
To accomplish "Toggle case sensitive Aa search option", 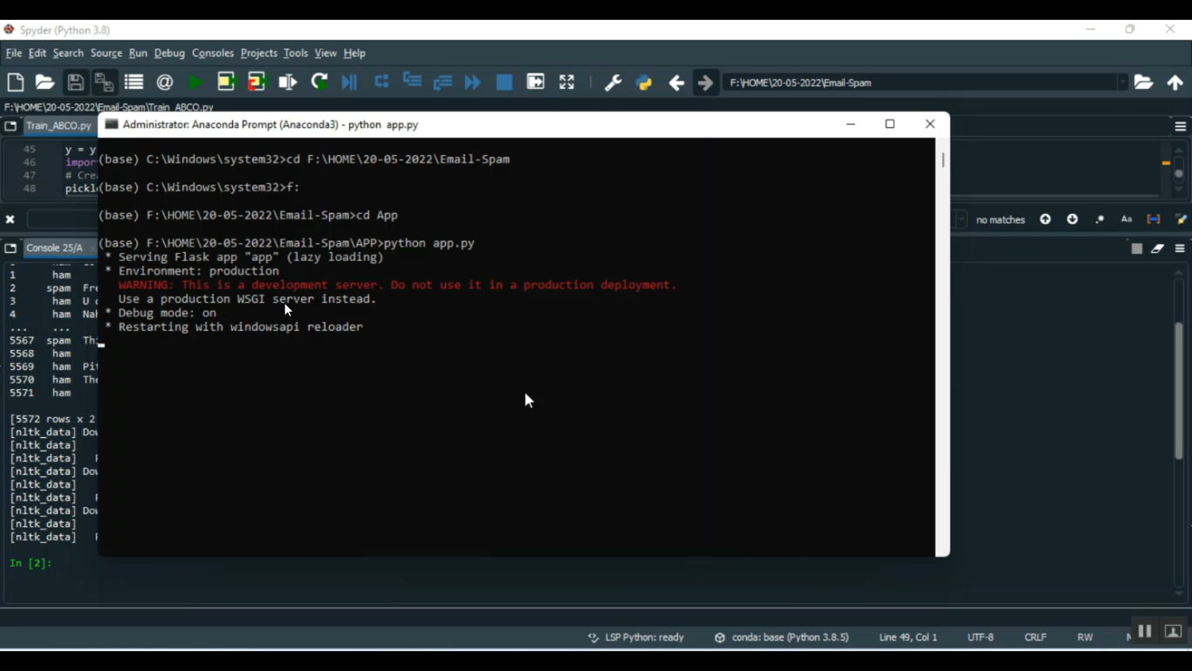I will coord(1126,219).
